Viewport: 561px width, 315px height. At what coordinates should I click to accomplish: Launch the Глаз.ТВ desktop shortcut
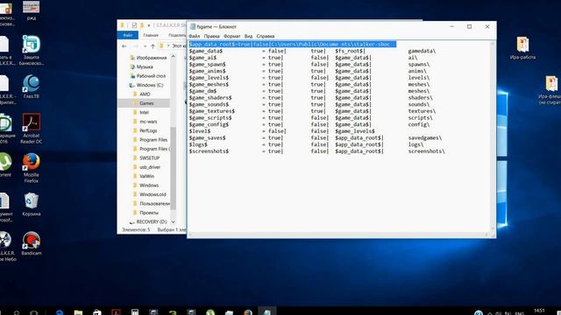[32, 87]
